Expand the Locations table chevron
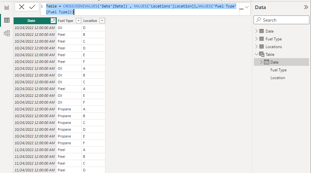The image size is (311, 173). pos(256,46)
